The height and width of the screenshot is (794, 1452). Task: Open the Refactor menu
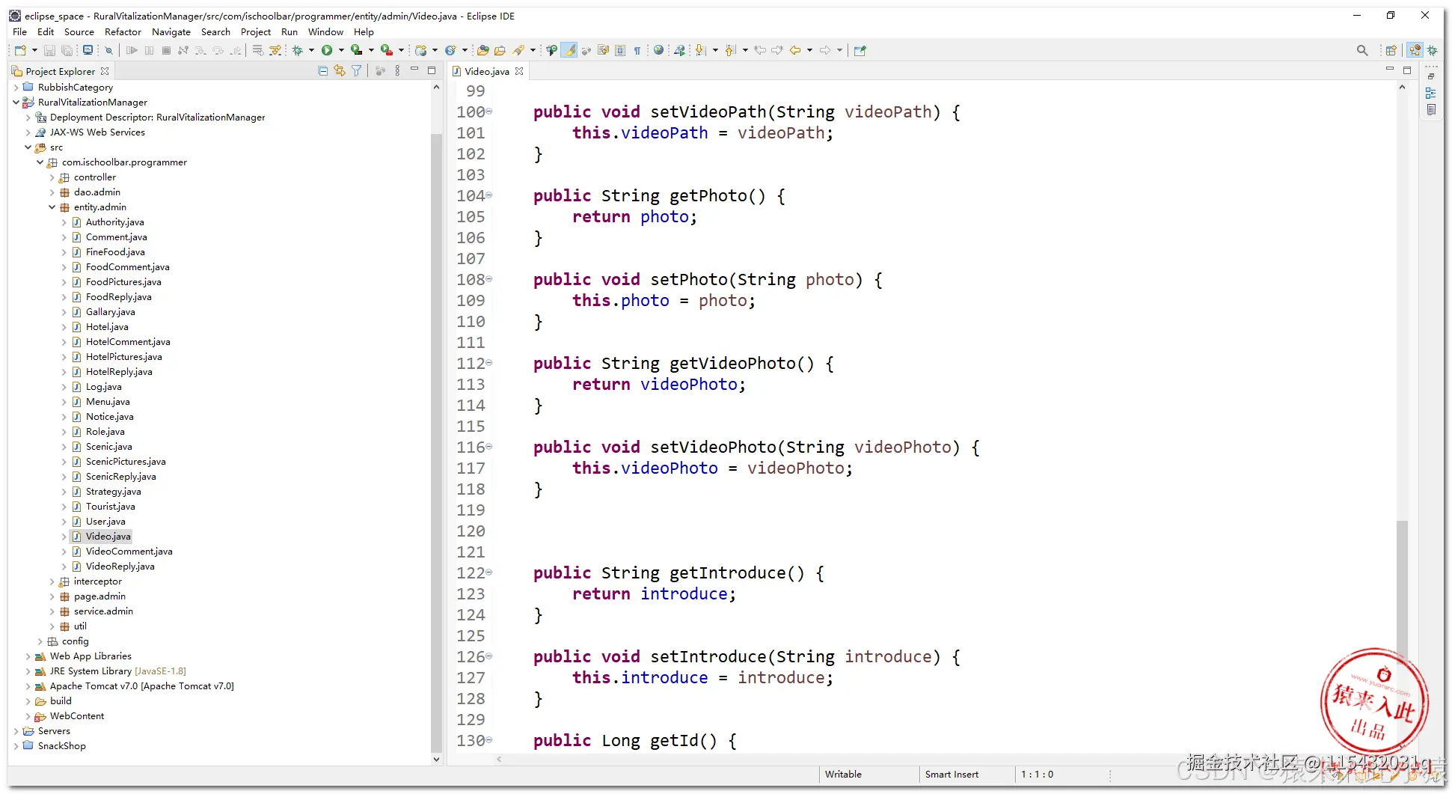click(123, 31)
